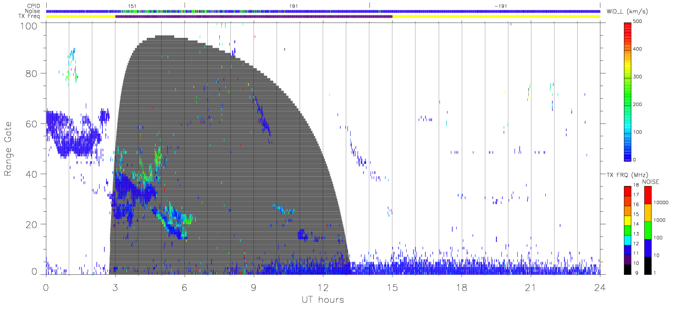Screen dimensions: 675x311
Task: Click the TX Freq row label
Action: pyautogui.click(x=29, y=16)
